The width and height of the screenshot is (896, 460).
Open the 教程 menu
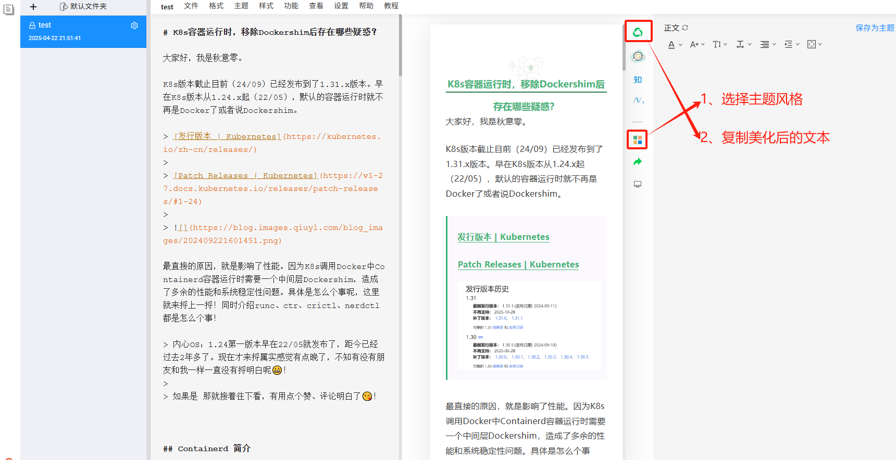391,6
